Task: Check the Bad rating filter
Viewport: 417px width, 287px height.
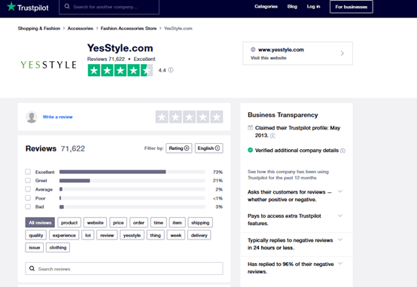Action: click(x=28, y=206)
